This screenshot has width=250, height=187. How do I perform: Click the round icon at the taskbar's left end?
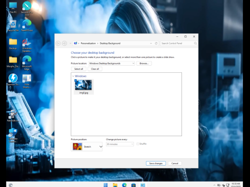[10, 185]
